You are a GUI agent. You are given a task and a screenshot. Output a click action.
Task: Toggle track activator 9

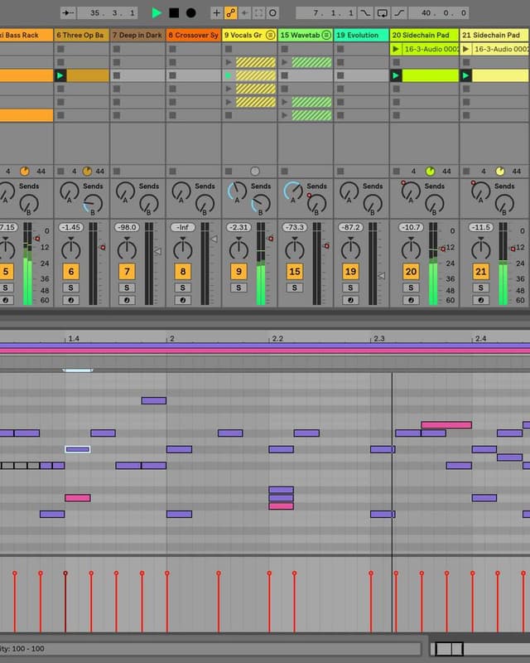(x=238, y=272)
